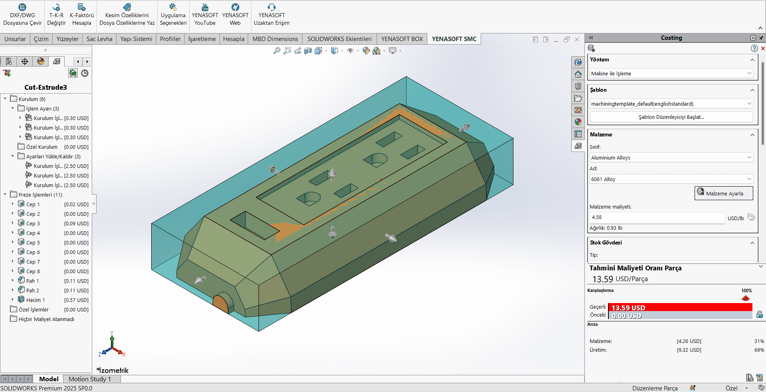Click the Malzeme Ayarla button
The height and width of the screenshot is (392, 766).
[724, 193]
